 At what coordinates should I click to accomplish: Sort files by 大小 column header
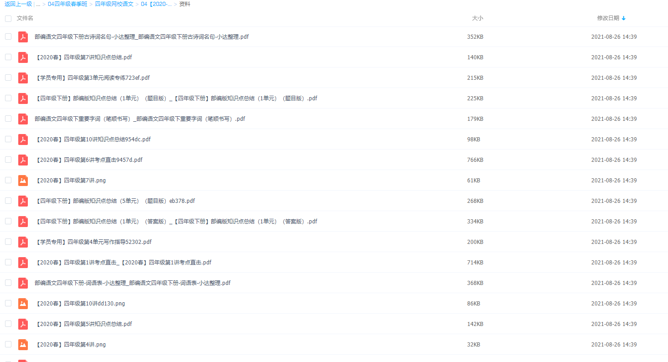click(x=477, y=18)
